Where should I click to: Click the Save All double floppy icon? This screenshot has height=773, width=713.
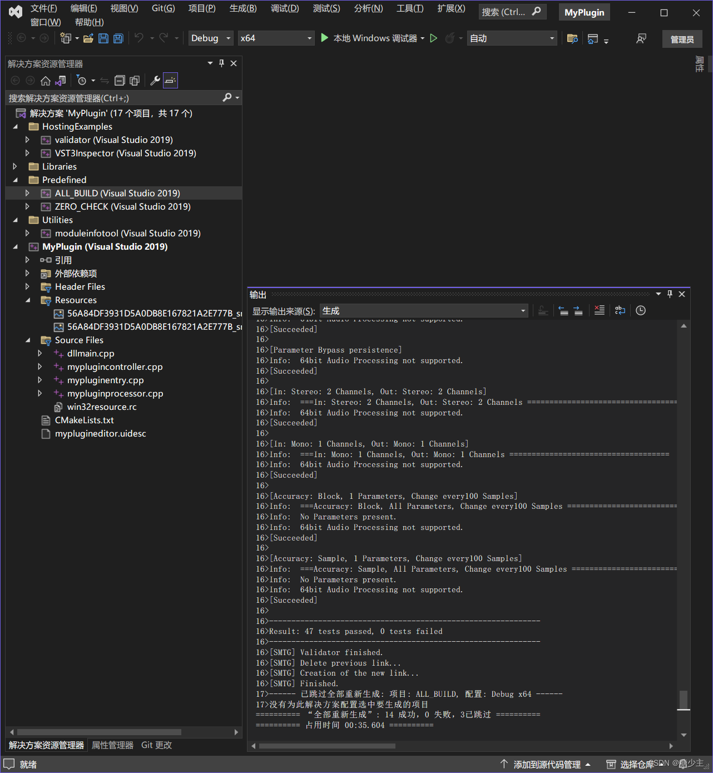coord(118,38)
